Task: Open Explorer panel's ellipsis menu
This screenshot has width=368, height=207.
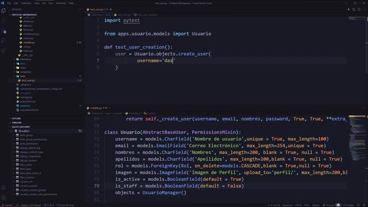Action: pos(79,9)
